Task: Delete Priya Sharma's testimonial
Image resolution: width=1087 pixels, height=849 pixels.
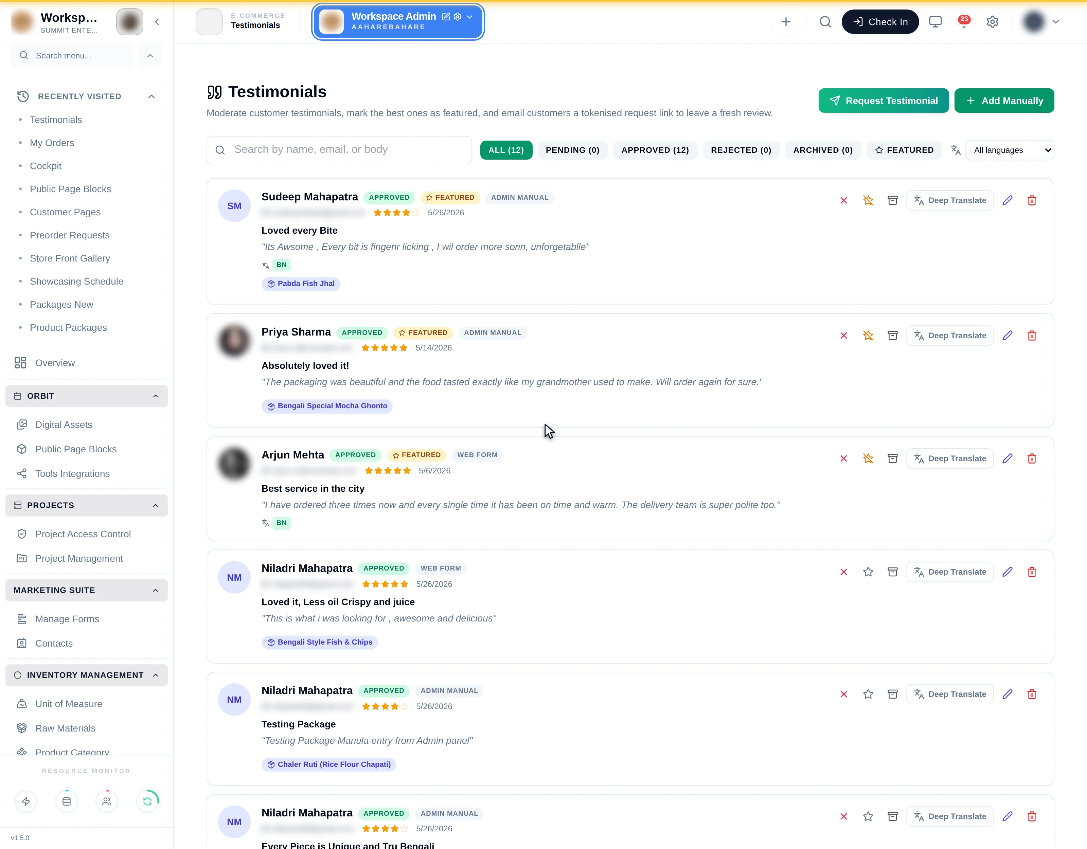Action: pyautogui.click(x=1032, y=336)
